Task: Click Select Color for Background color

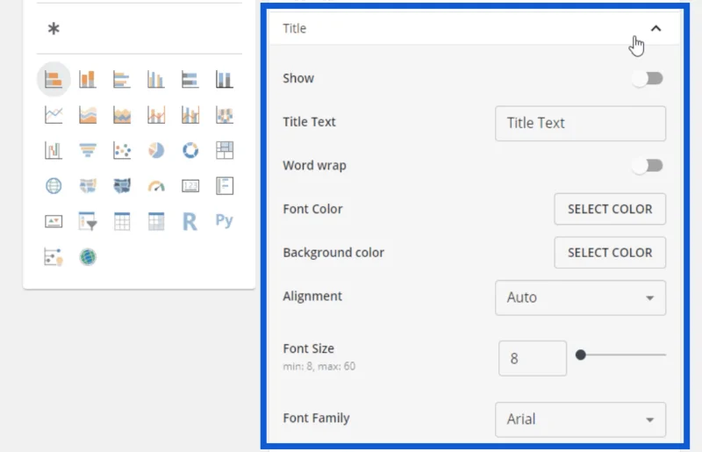Action: click(610, 253)
